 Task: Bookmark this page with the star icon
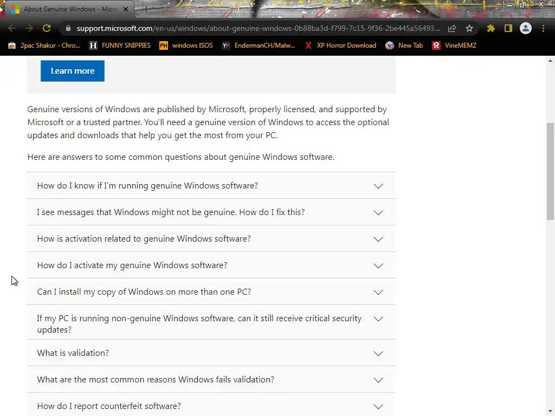tap(469, 28)
